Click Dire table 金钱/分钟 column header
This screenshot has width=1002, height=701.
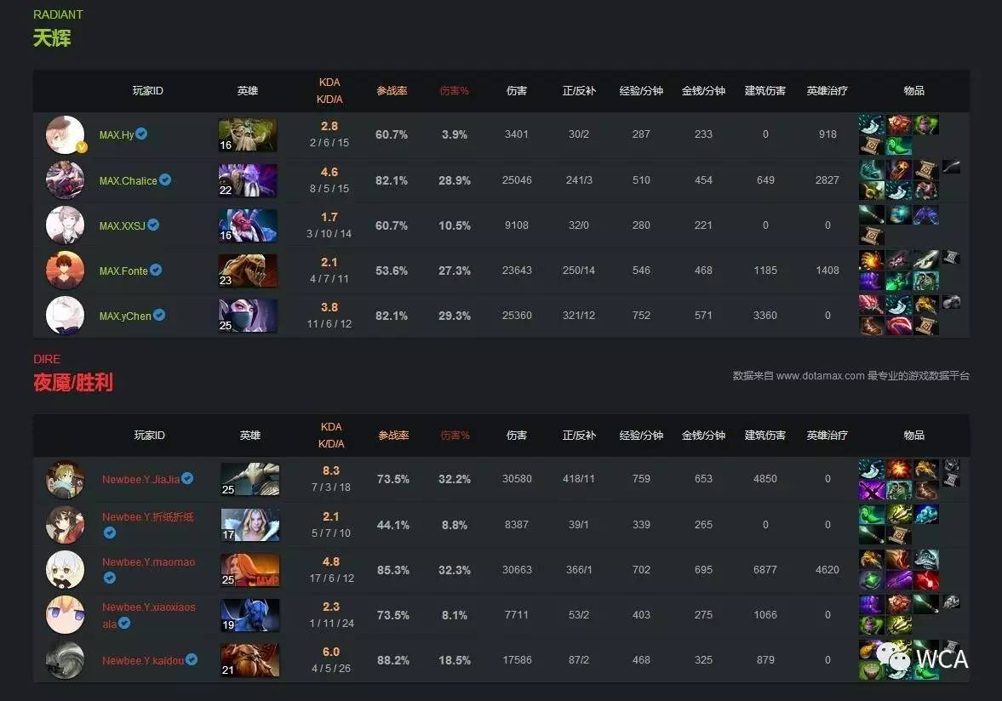point(703,436)
